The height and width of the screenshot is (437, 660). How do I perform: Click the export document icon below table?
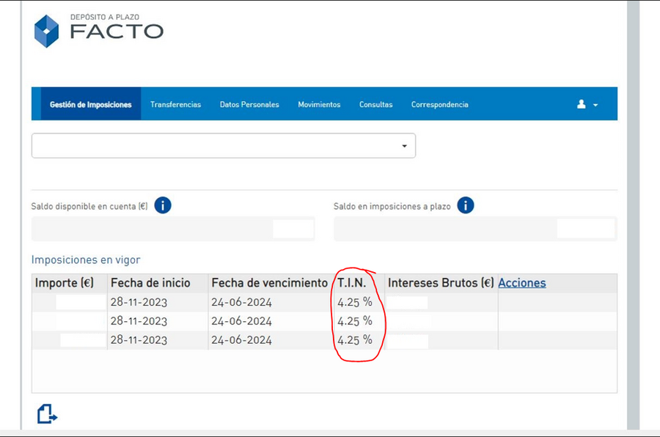(47, 414)
